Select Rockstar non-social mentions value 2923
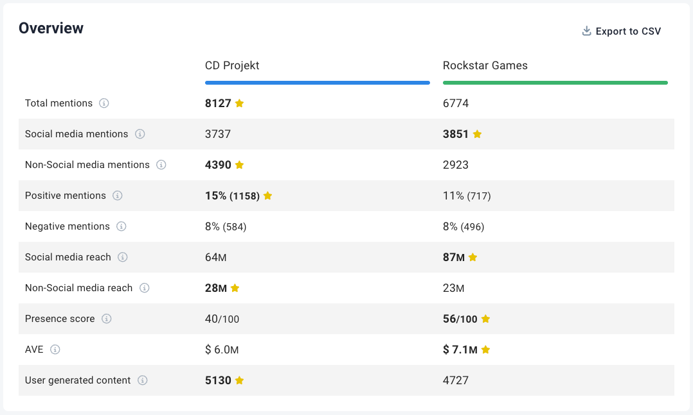The image size is (693, 415). pos(456,165)
